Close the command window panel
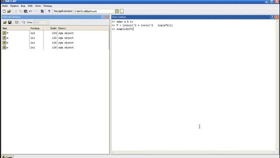Image resolution: width=280 pixels, height=158 pixels. [276, 17]
